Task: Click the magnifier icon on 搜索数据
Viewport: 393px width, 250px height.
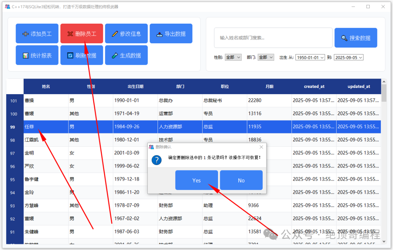Action: [x=344, y=38]
